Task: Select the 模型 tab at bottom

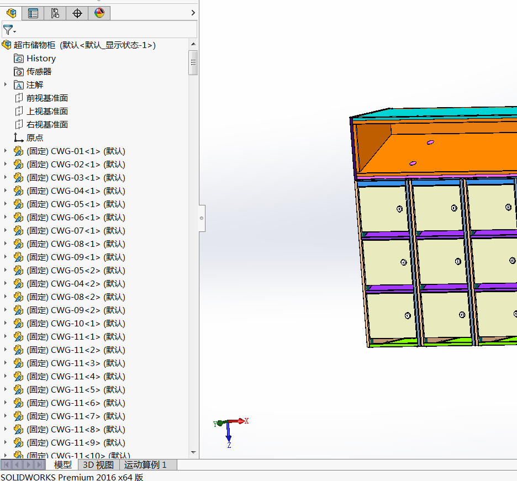Action: tap(62, 465)
